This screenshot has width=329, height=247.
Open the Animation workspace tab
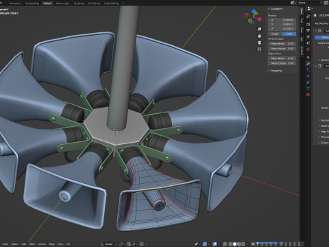15,3
